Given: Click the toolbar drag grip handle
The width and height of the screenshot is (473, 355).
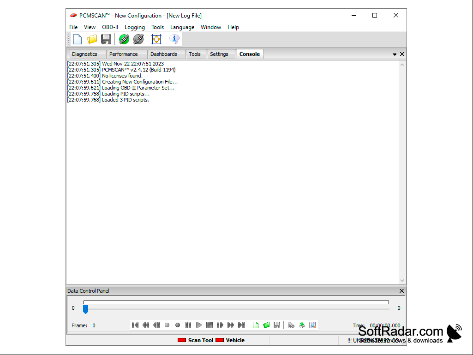Looking at the screenshot, I should (x=68, y=39).
